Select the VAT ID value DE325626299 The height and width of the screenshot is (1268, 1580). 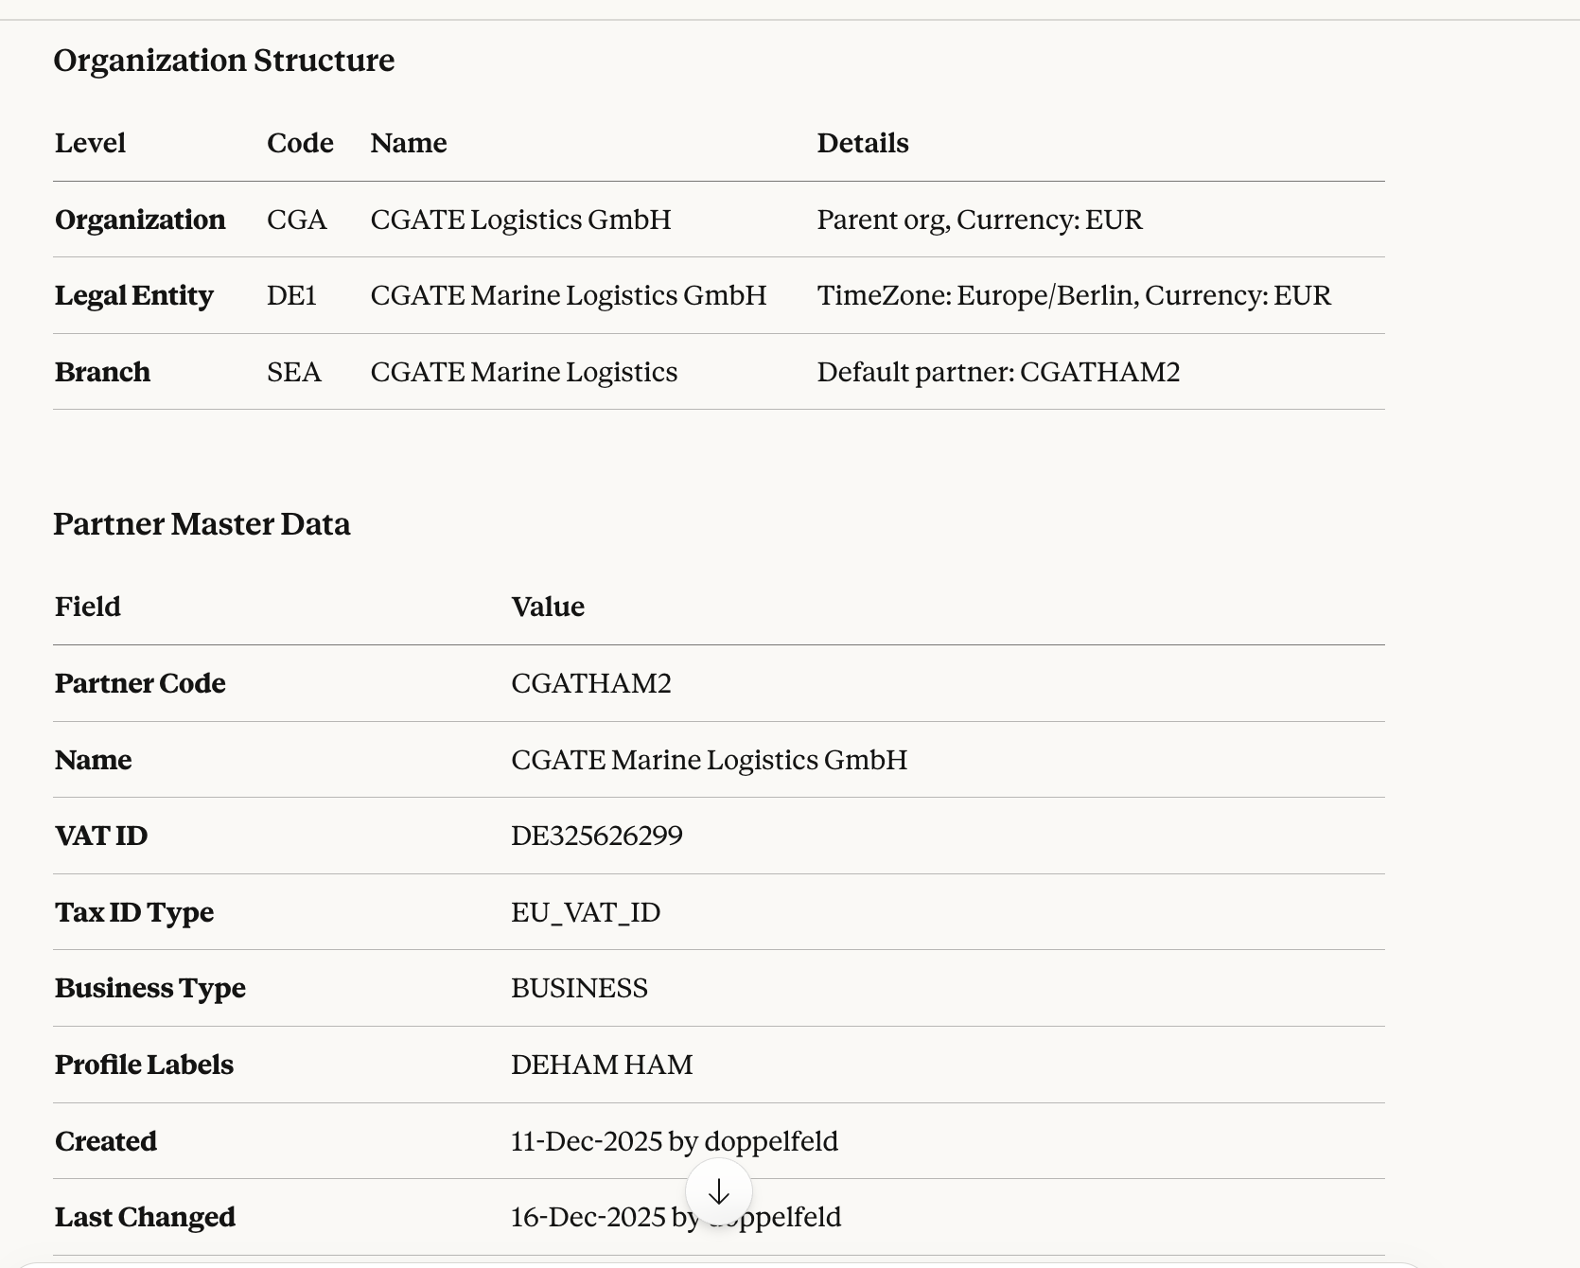click(x=597, y=836)
